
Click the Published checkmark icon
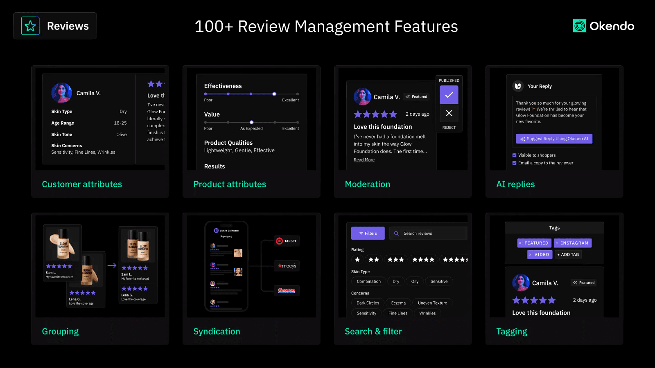click(449, 95)
